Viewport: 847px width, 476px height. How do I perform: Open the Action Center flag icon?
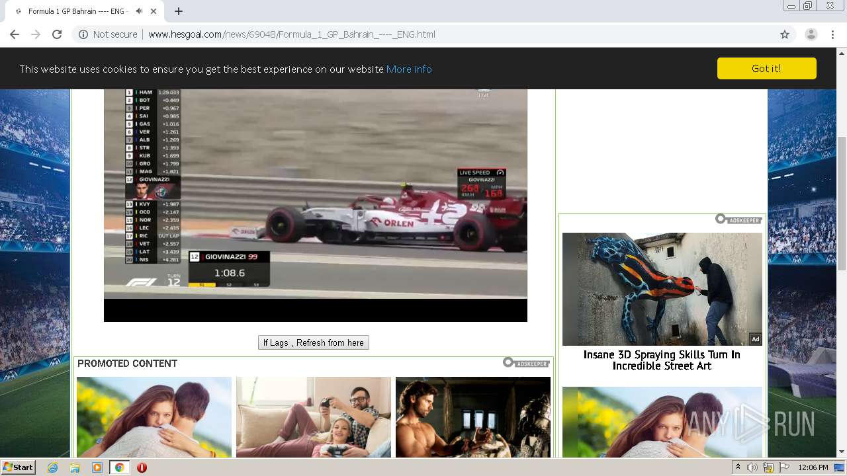tap(784, 467)
